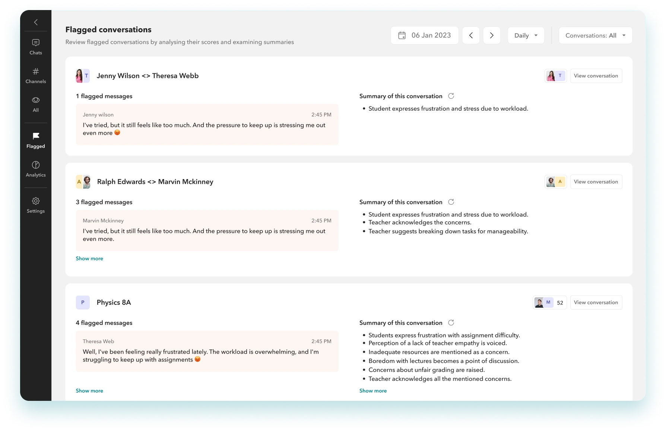The image size is (666, 431).
Task: Click the back arrow at sidebar top
Action: (x=36, y=22)
